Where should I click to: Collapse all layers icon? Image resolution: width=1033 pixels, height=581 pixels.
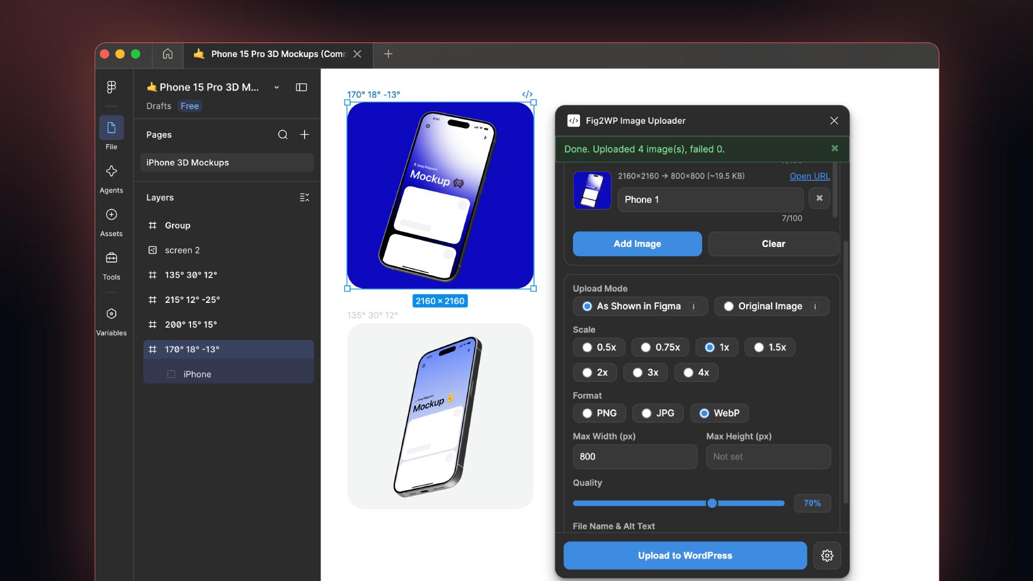pos(305,197)
